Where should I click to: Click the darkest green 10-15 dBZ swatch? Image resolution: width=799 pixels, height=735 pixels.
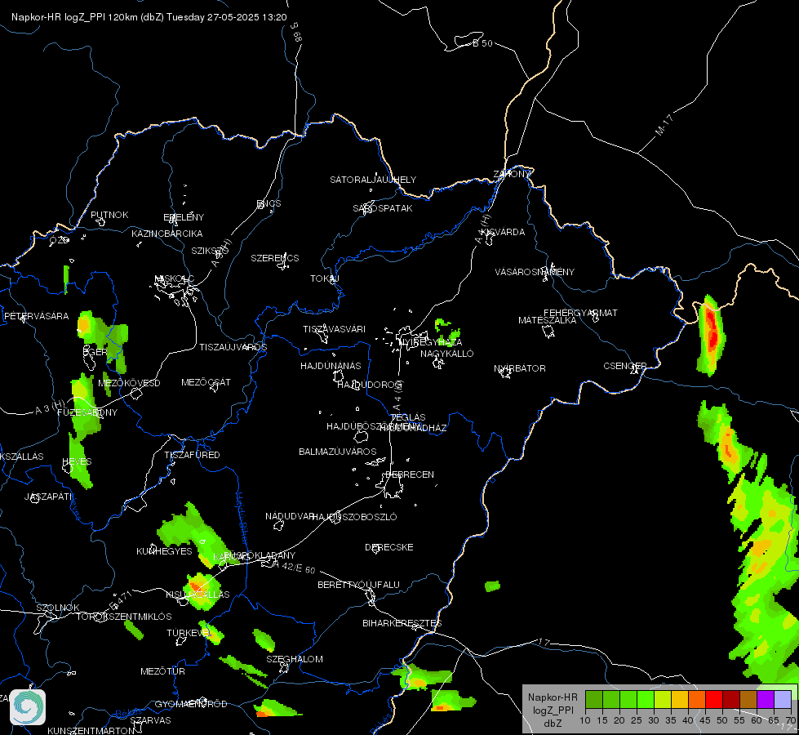pos(593,699)
